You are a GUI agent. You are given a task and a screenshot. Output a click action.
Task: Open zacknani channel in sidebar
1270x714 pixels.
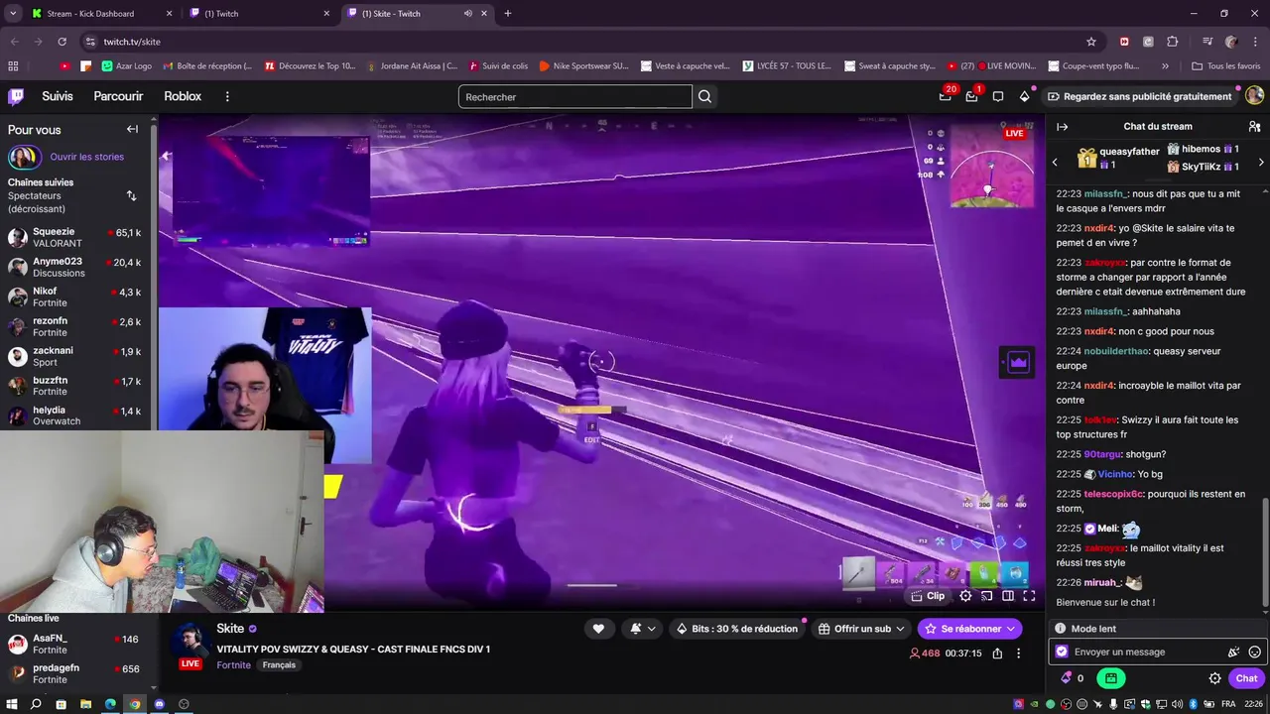pos(75,356)
